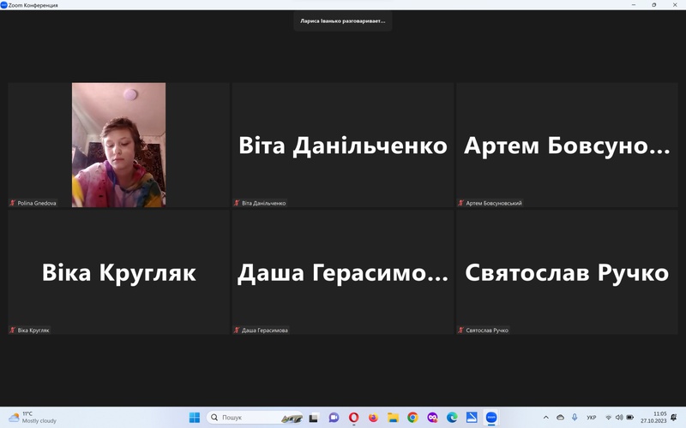The height and width of the screenshot is (428, 686).
Task: Open Microsoft Edge from taskbar
Action: 452,418
